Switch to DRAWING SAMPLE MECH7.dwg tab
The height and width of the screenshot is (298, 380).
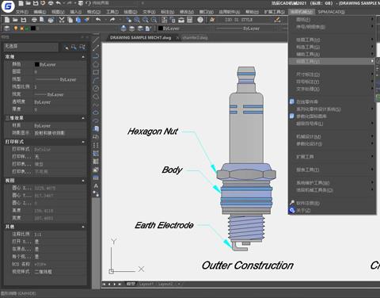140,38
